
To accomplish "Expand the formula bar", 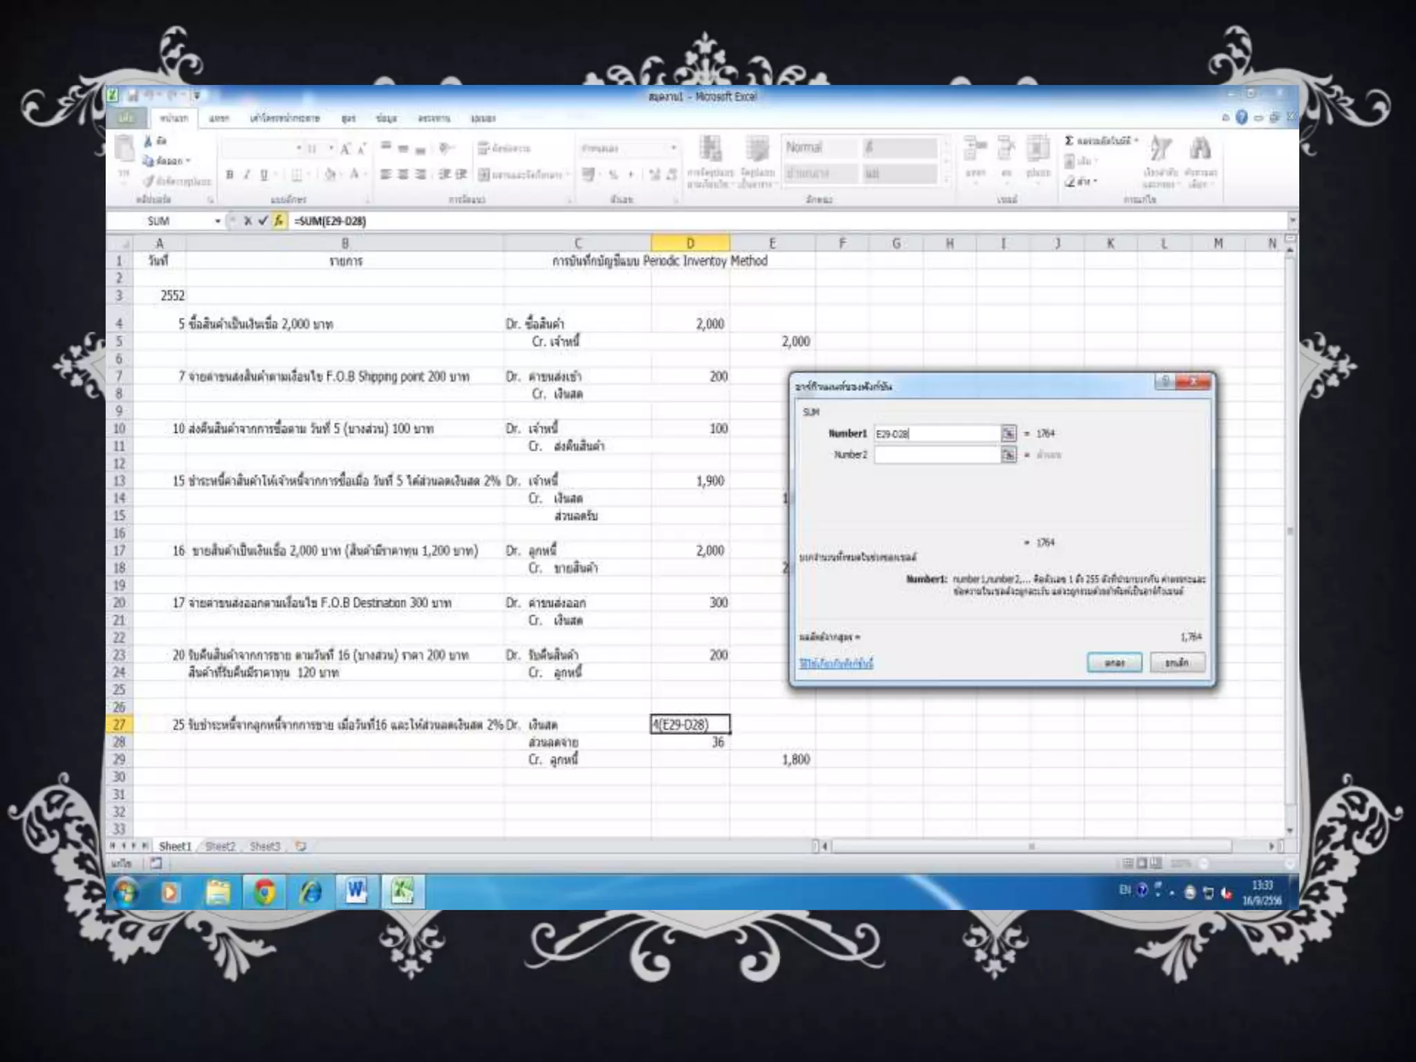I will pos(1292,221).
